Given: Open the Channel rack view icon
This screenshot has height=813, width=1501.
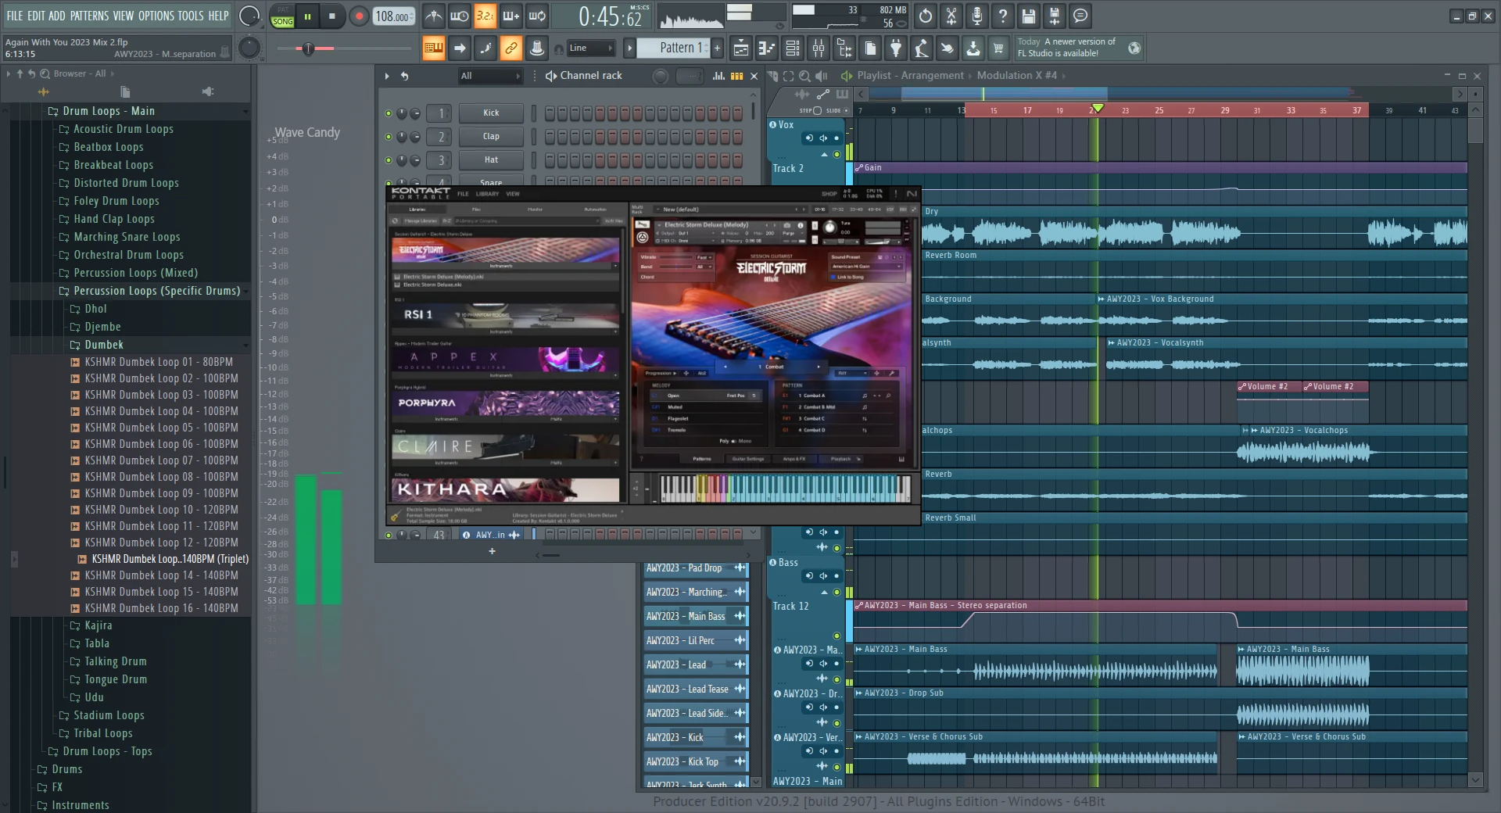Looking at the screenshot, I should 793,48.
